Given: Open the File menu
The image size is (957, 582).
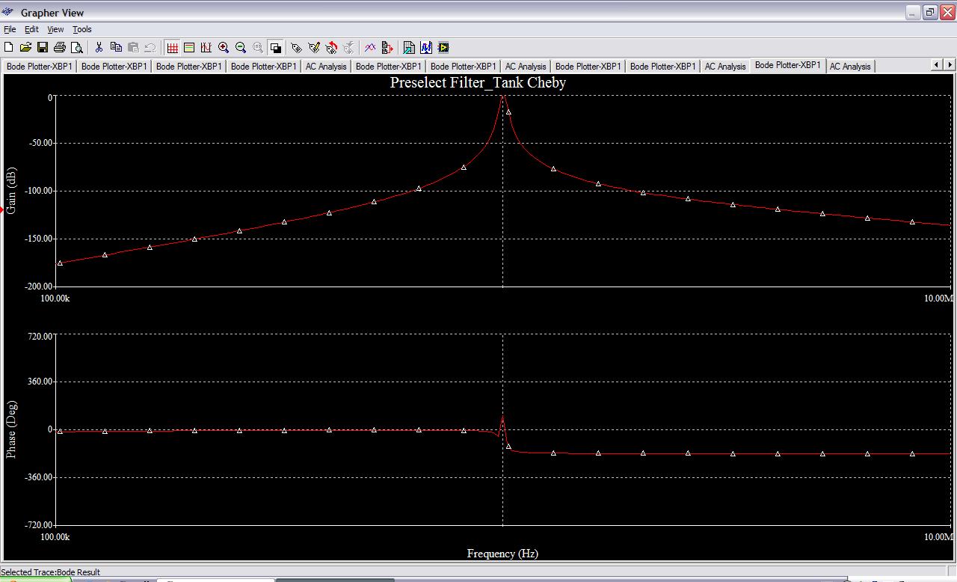Looking at the screenshot, I should pyautogui.click(x=10, y=29).
